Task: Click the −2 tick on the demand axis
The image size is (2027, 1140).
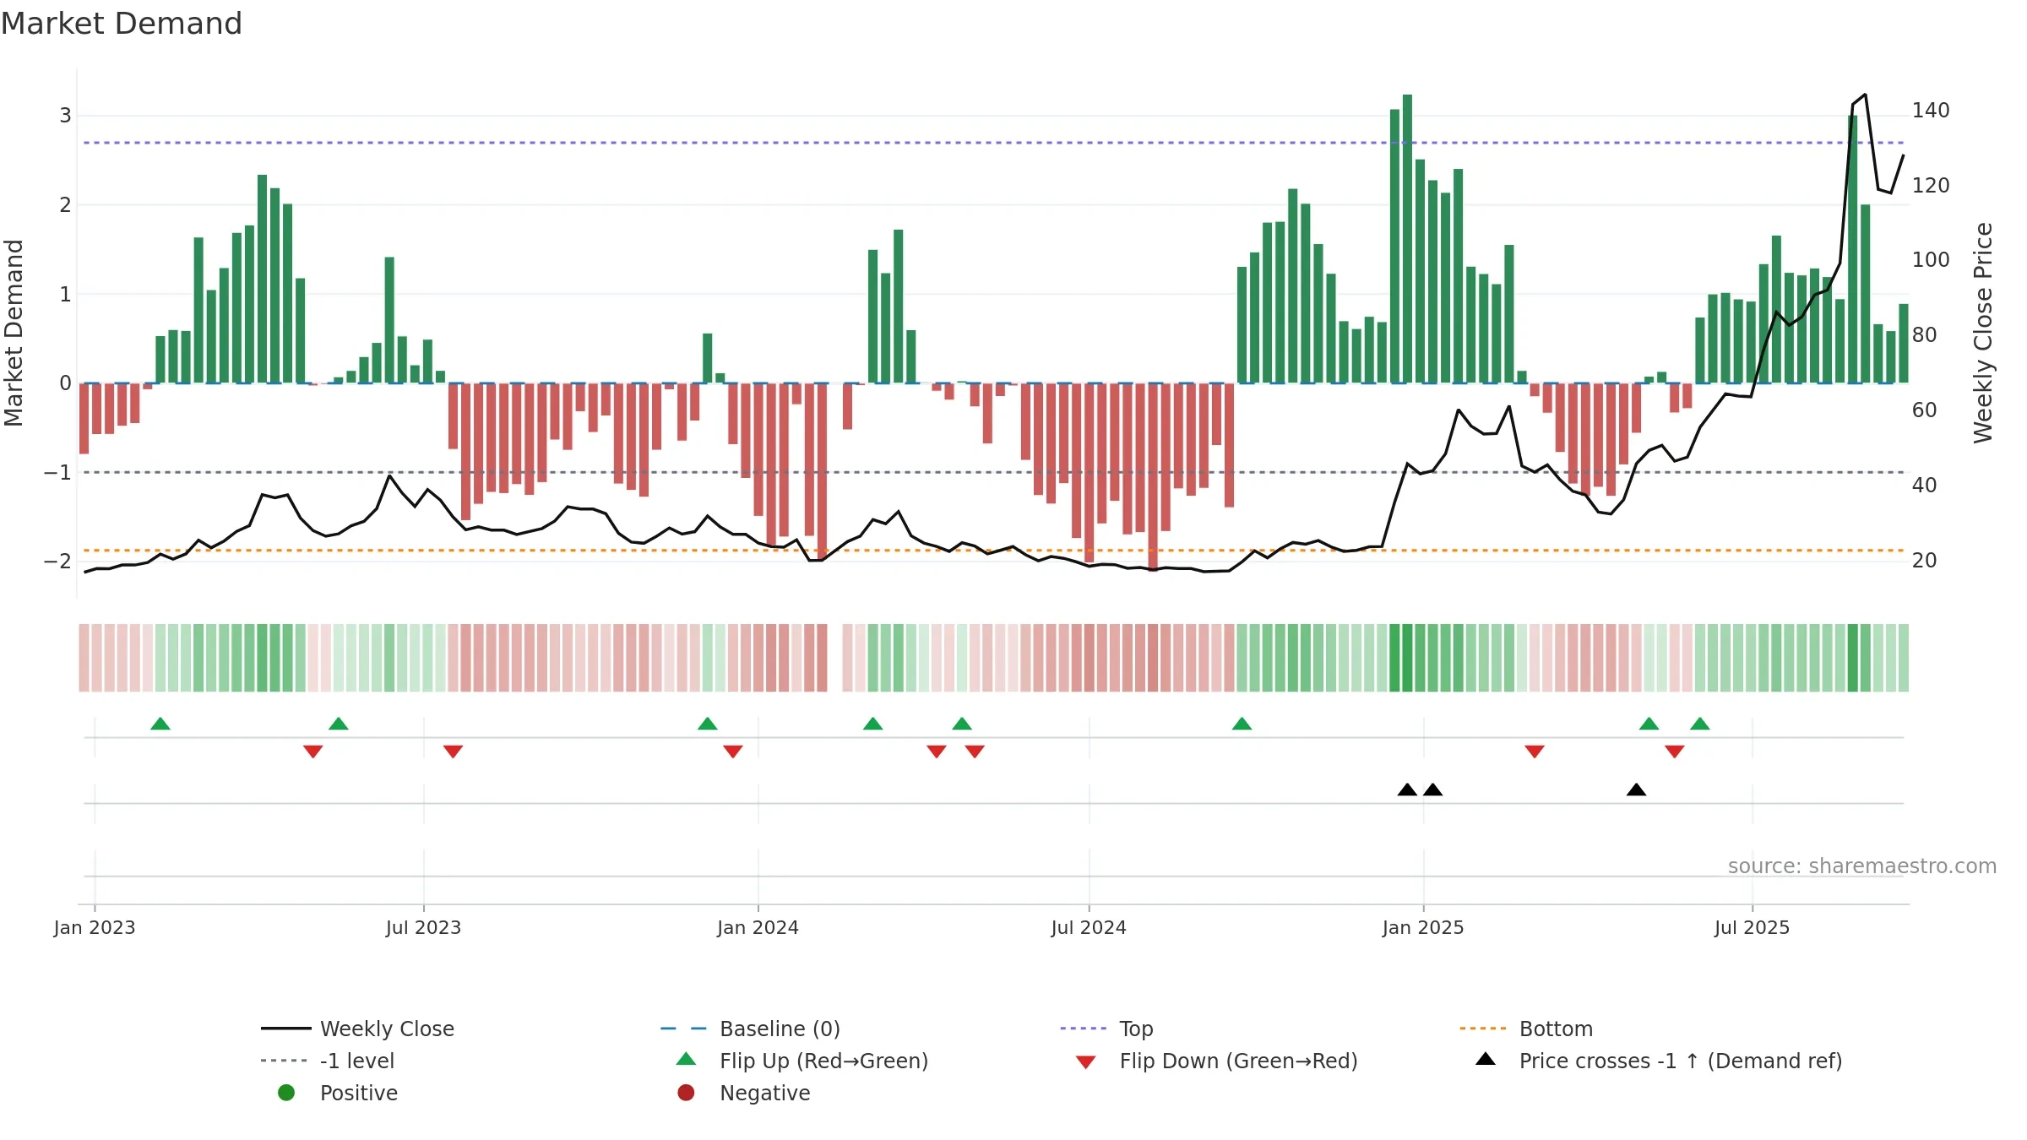Action: coord(57,562)
